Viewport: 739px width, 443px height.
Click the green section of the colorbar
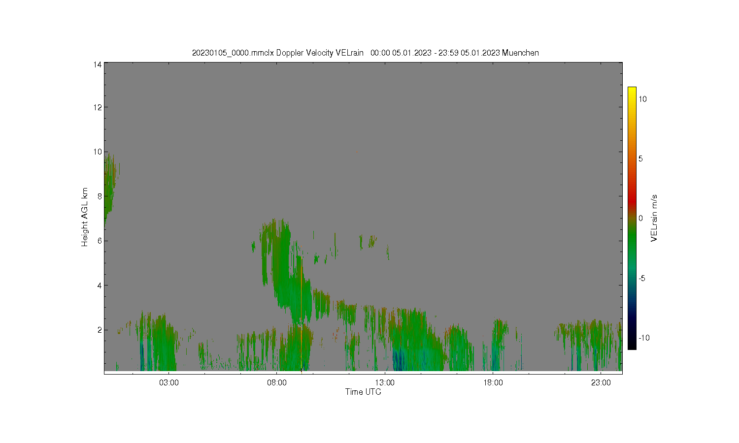pos(632,241)
